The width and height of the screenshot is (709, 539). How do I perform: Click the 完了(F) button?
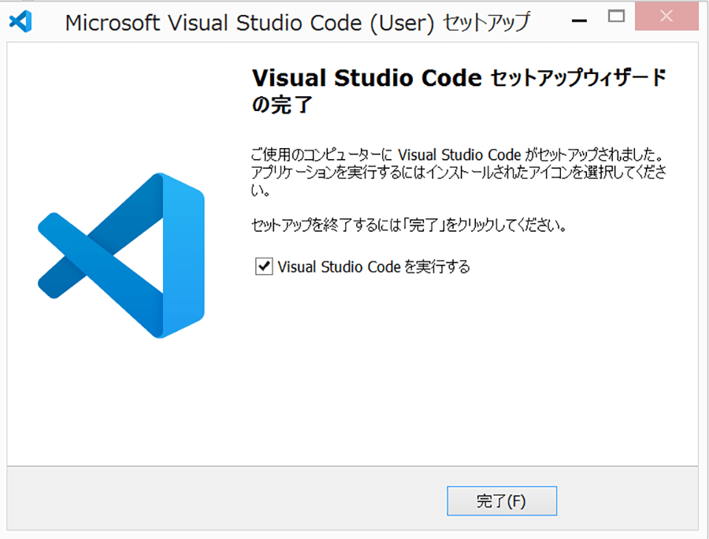click(502, 501)
